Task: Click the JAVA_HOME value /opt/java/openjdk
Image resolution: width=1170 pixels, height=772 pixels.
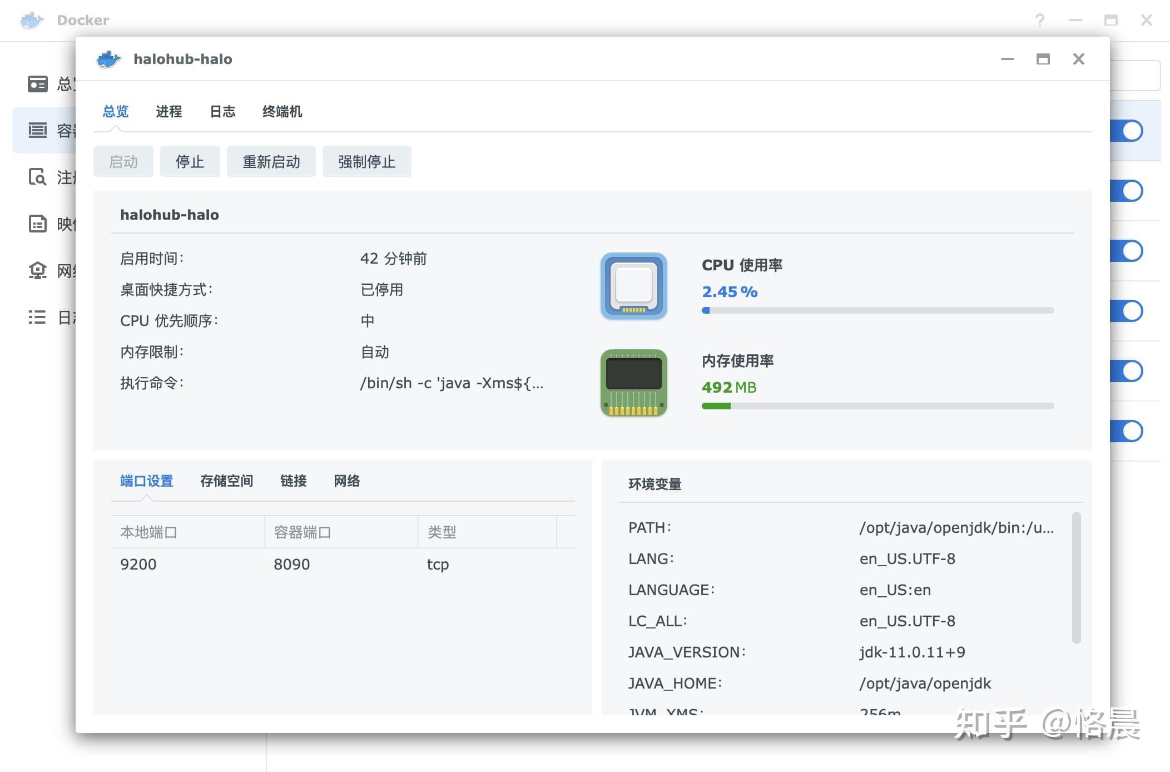Action: point(925,684)
